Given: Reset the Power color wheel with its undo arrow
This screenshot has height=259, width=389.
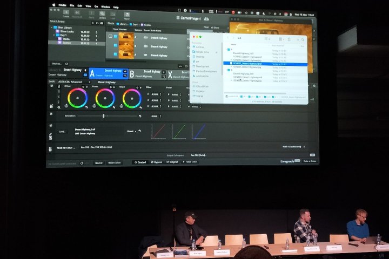Looking at the screenshot, I should [114, 107].
